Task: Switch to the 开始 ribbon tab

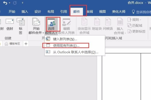Action: (x=12, y=12)
